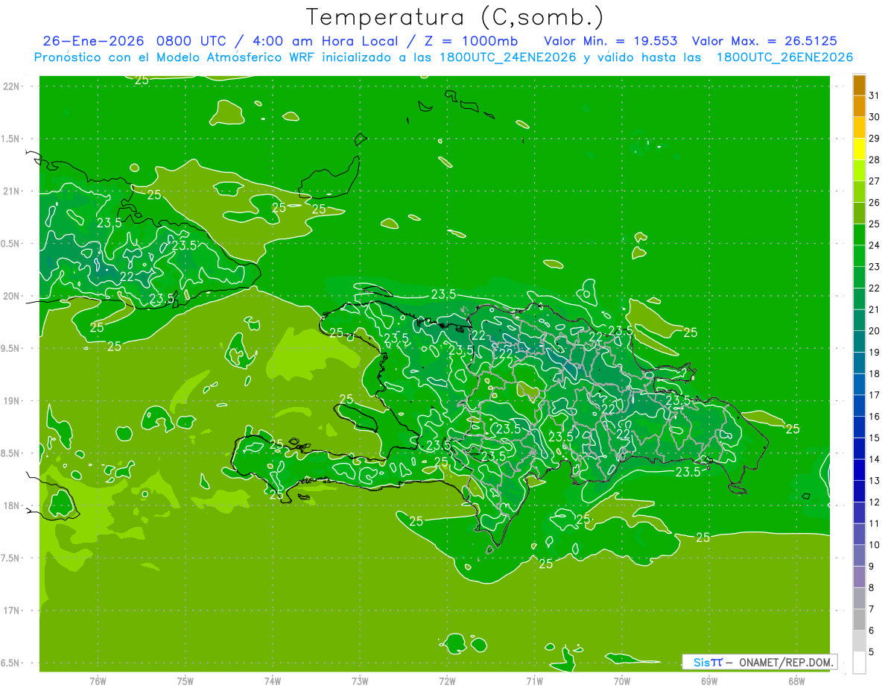Click the colorbar label '17'
The height and width of the screenshot is (691, 894).
pos(874,395)
